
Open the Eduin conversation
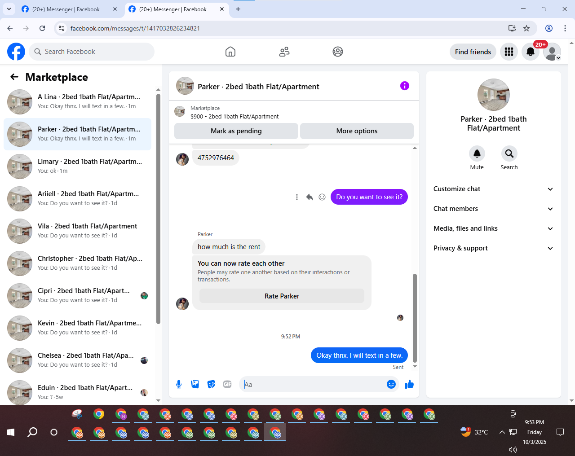[77, 390]
